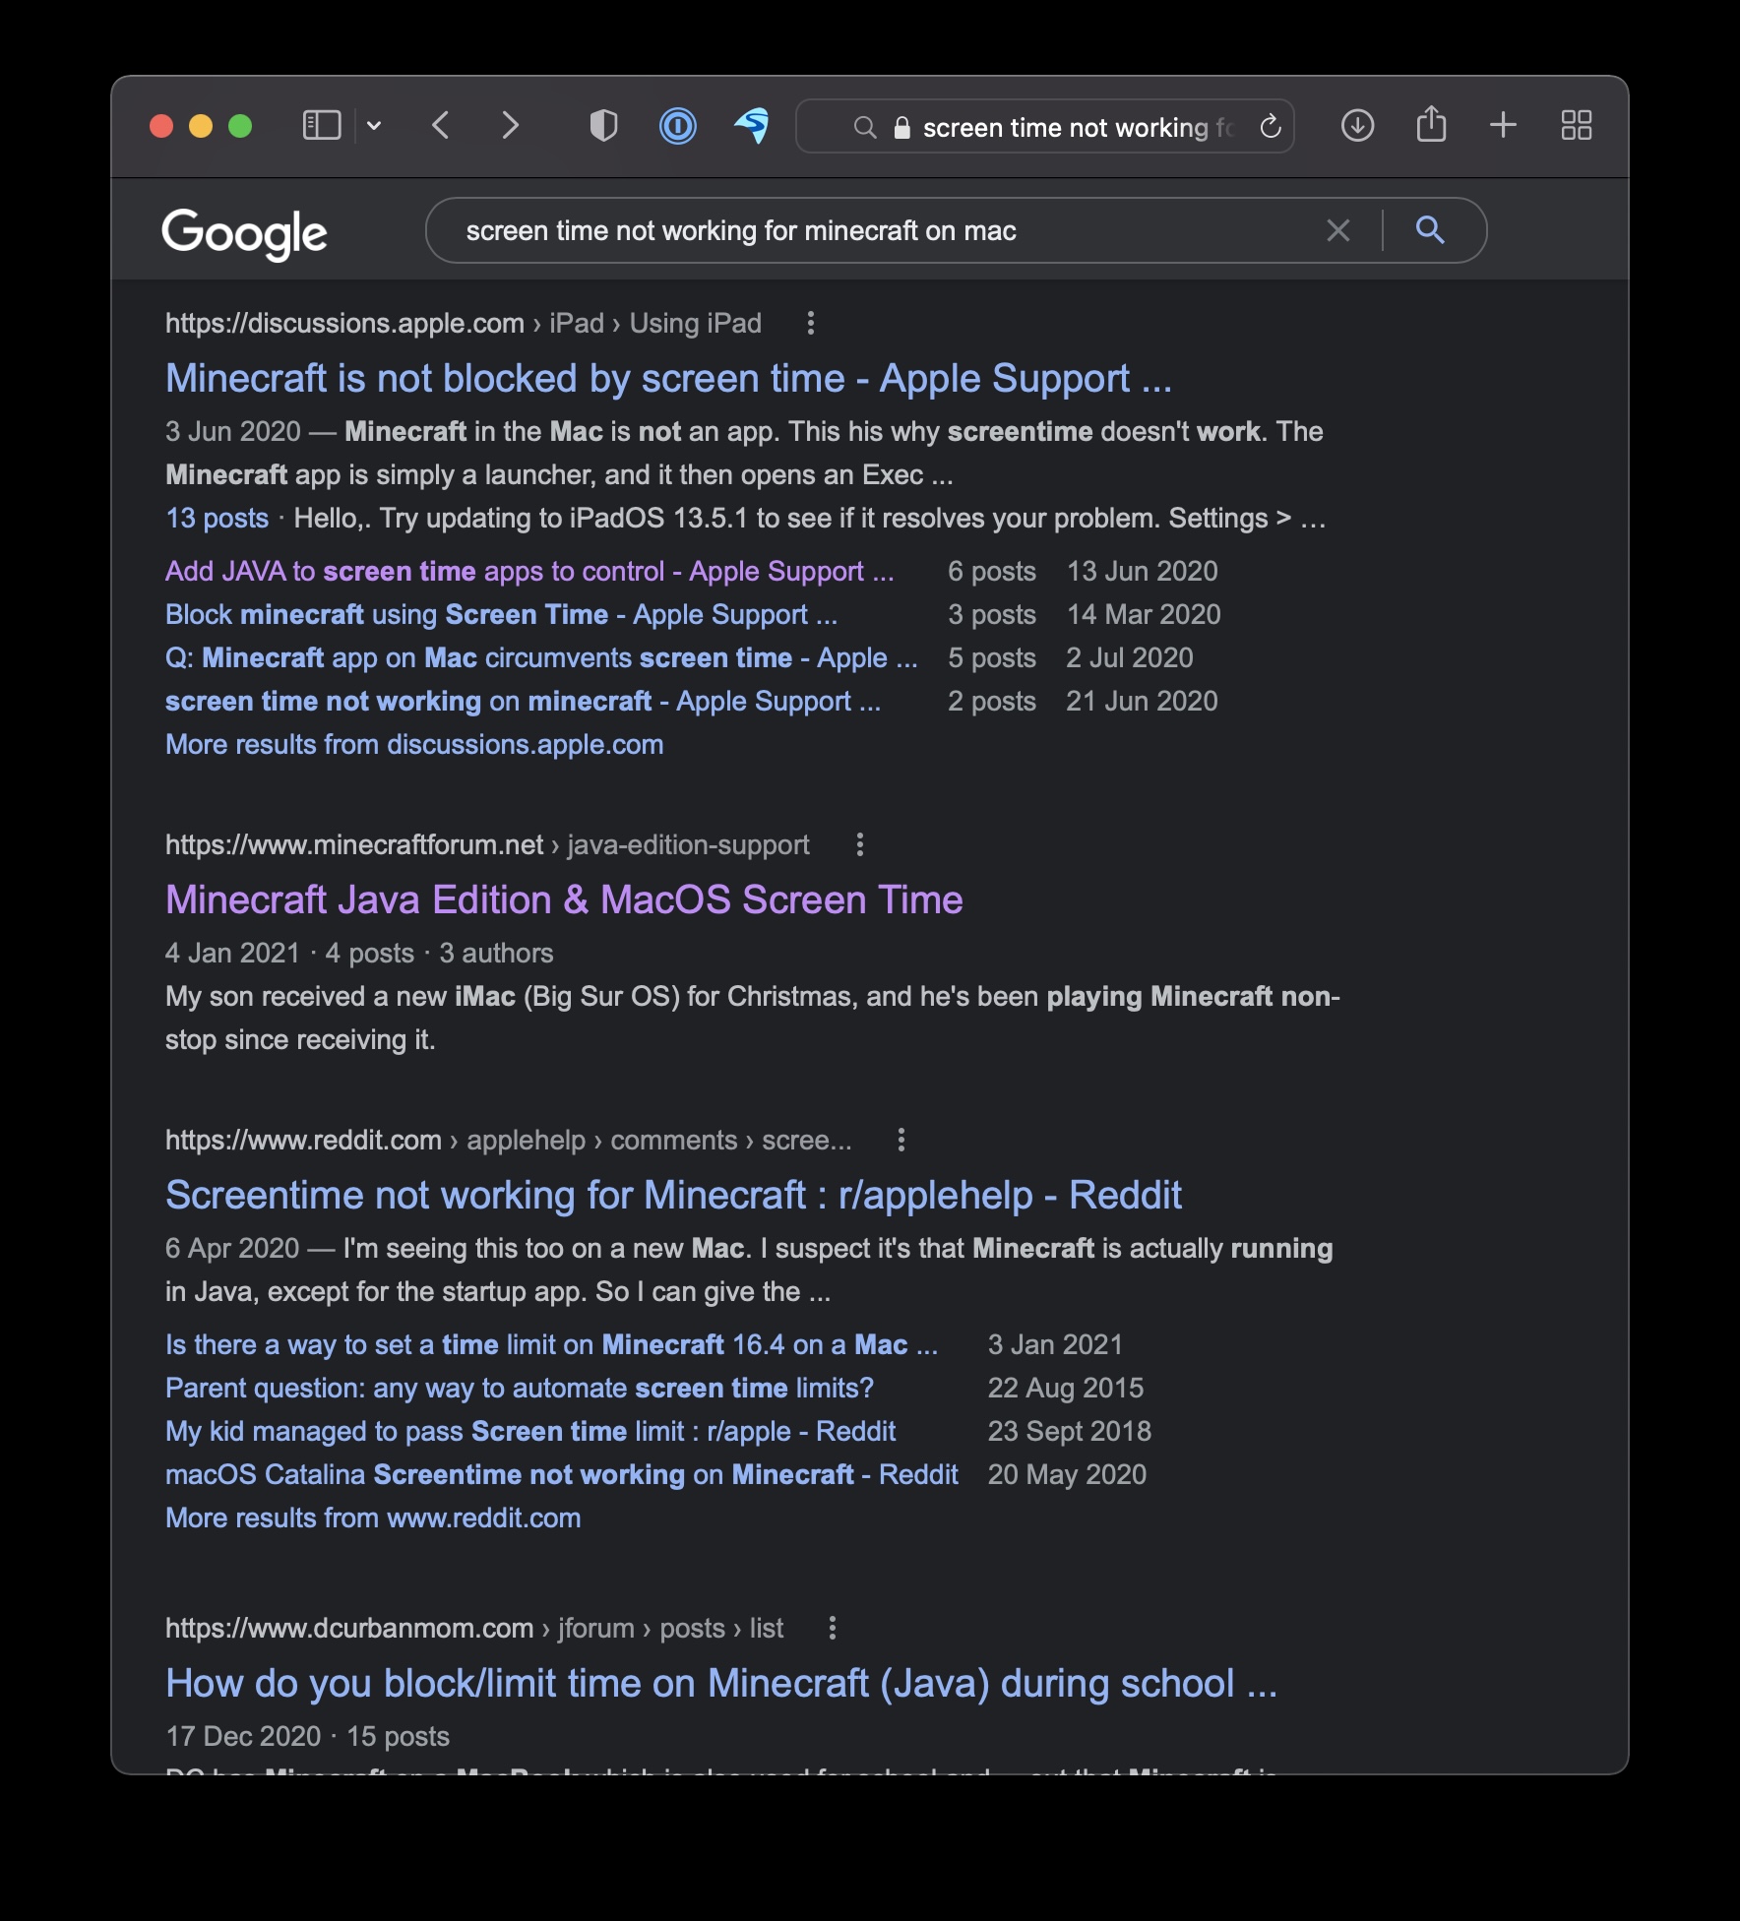Click the blue bird extension icon

coord(752,126)
